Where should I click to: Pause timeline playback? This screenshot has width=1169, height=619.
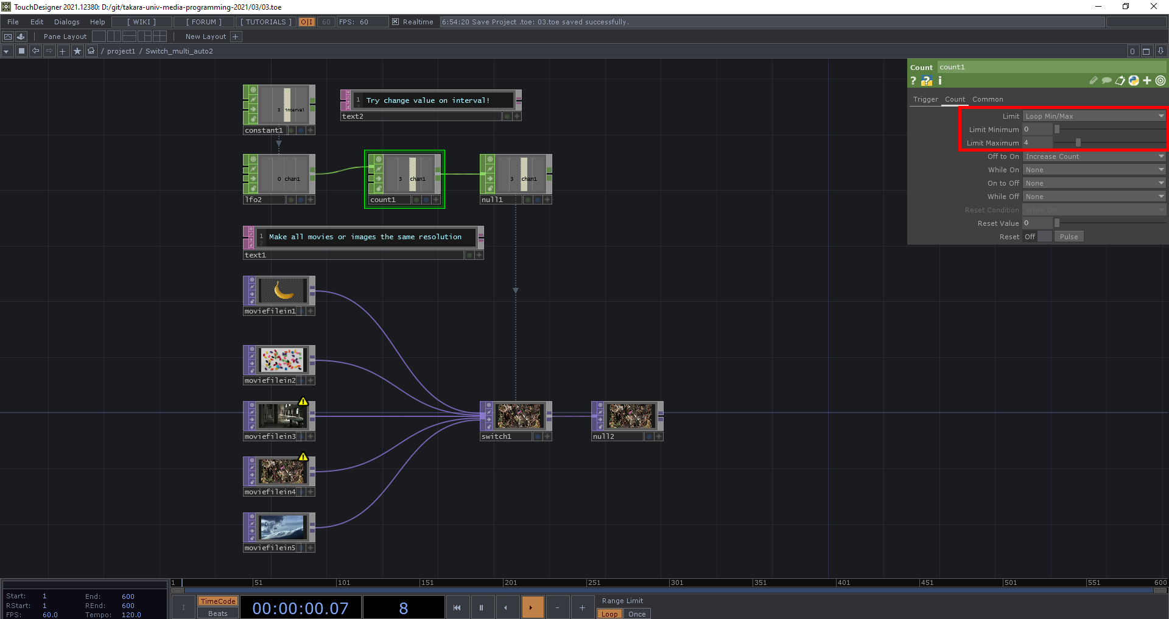tap(481, 607)
